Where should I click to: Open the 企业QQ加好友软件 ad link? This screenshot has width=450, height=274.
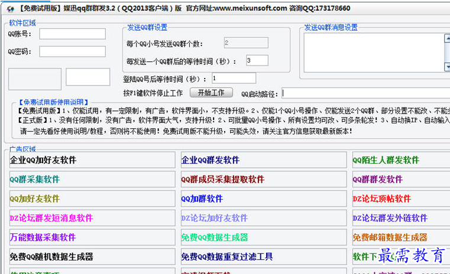click(x=92, y=160)
